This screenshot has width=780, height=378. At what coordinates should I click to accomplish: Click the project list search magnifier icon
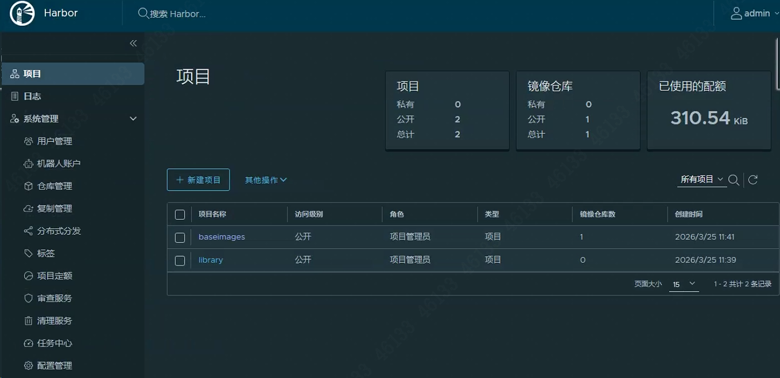point(734,180)
